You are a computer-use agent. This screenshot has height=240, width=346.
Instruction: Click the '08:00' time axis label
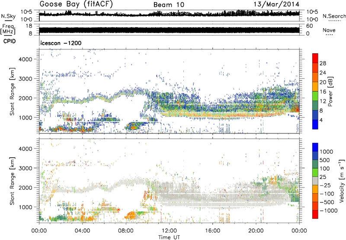point(126,231)
